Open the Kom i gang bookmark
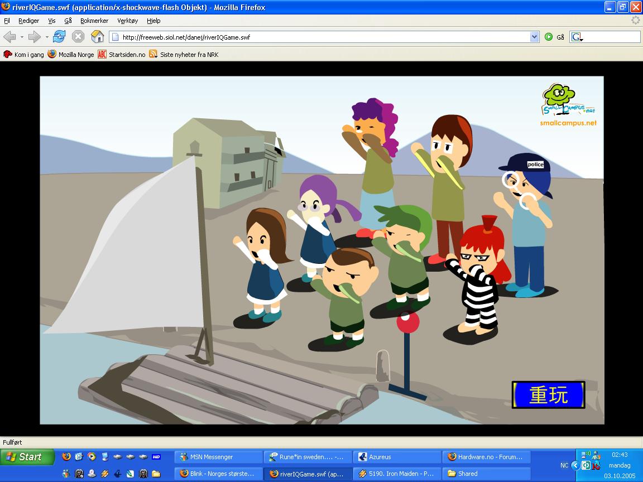Viewport: 643px width, 482px height. click(23, 55)
